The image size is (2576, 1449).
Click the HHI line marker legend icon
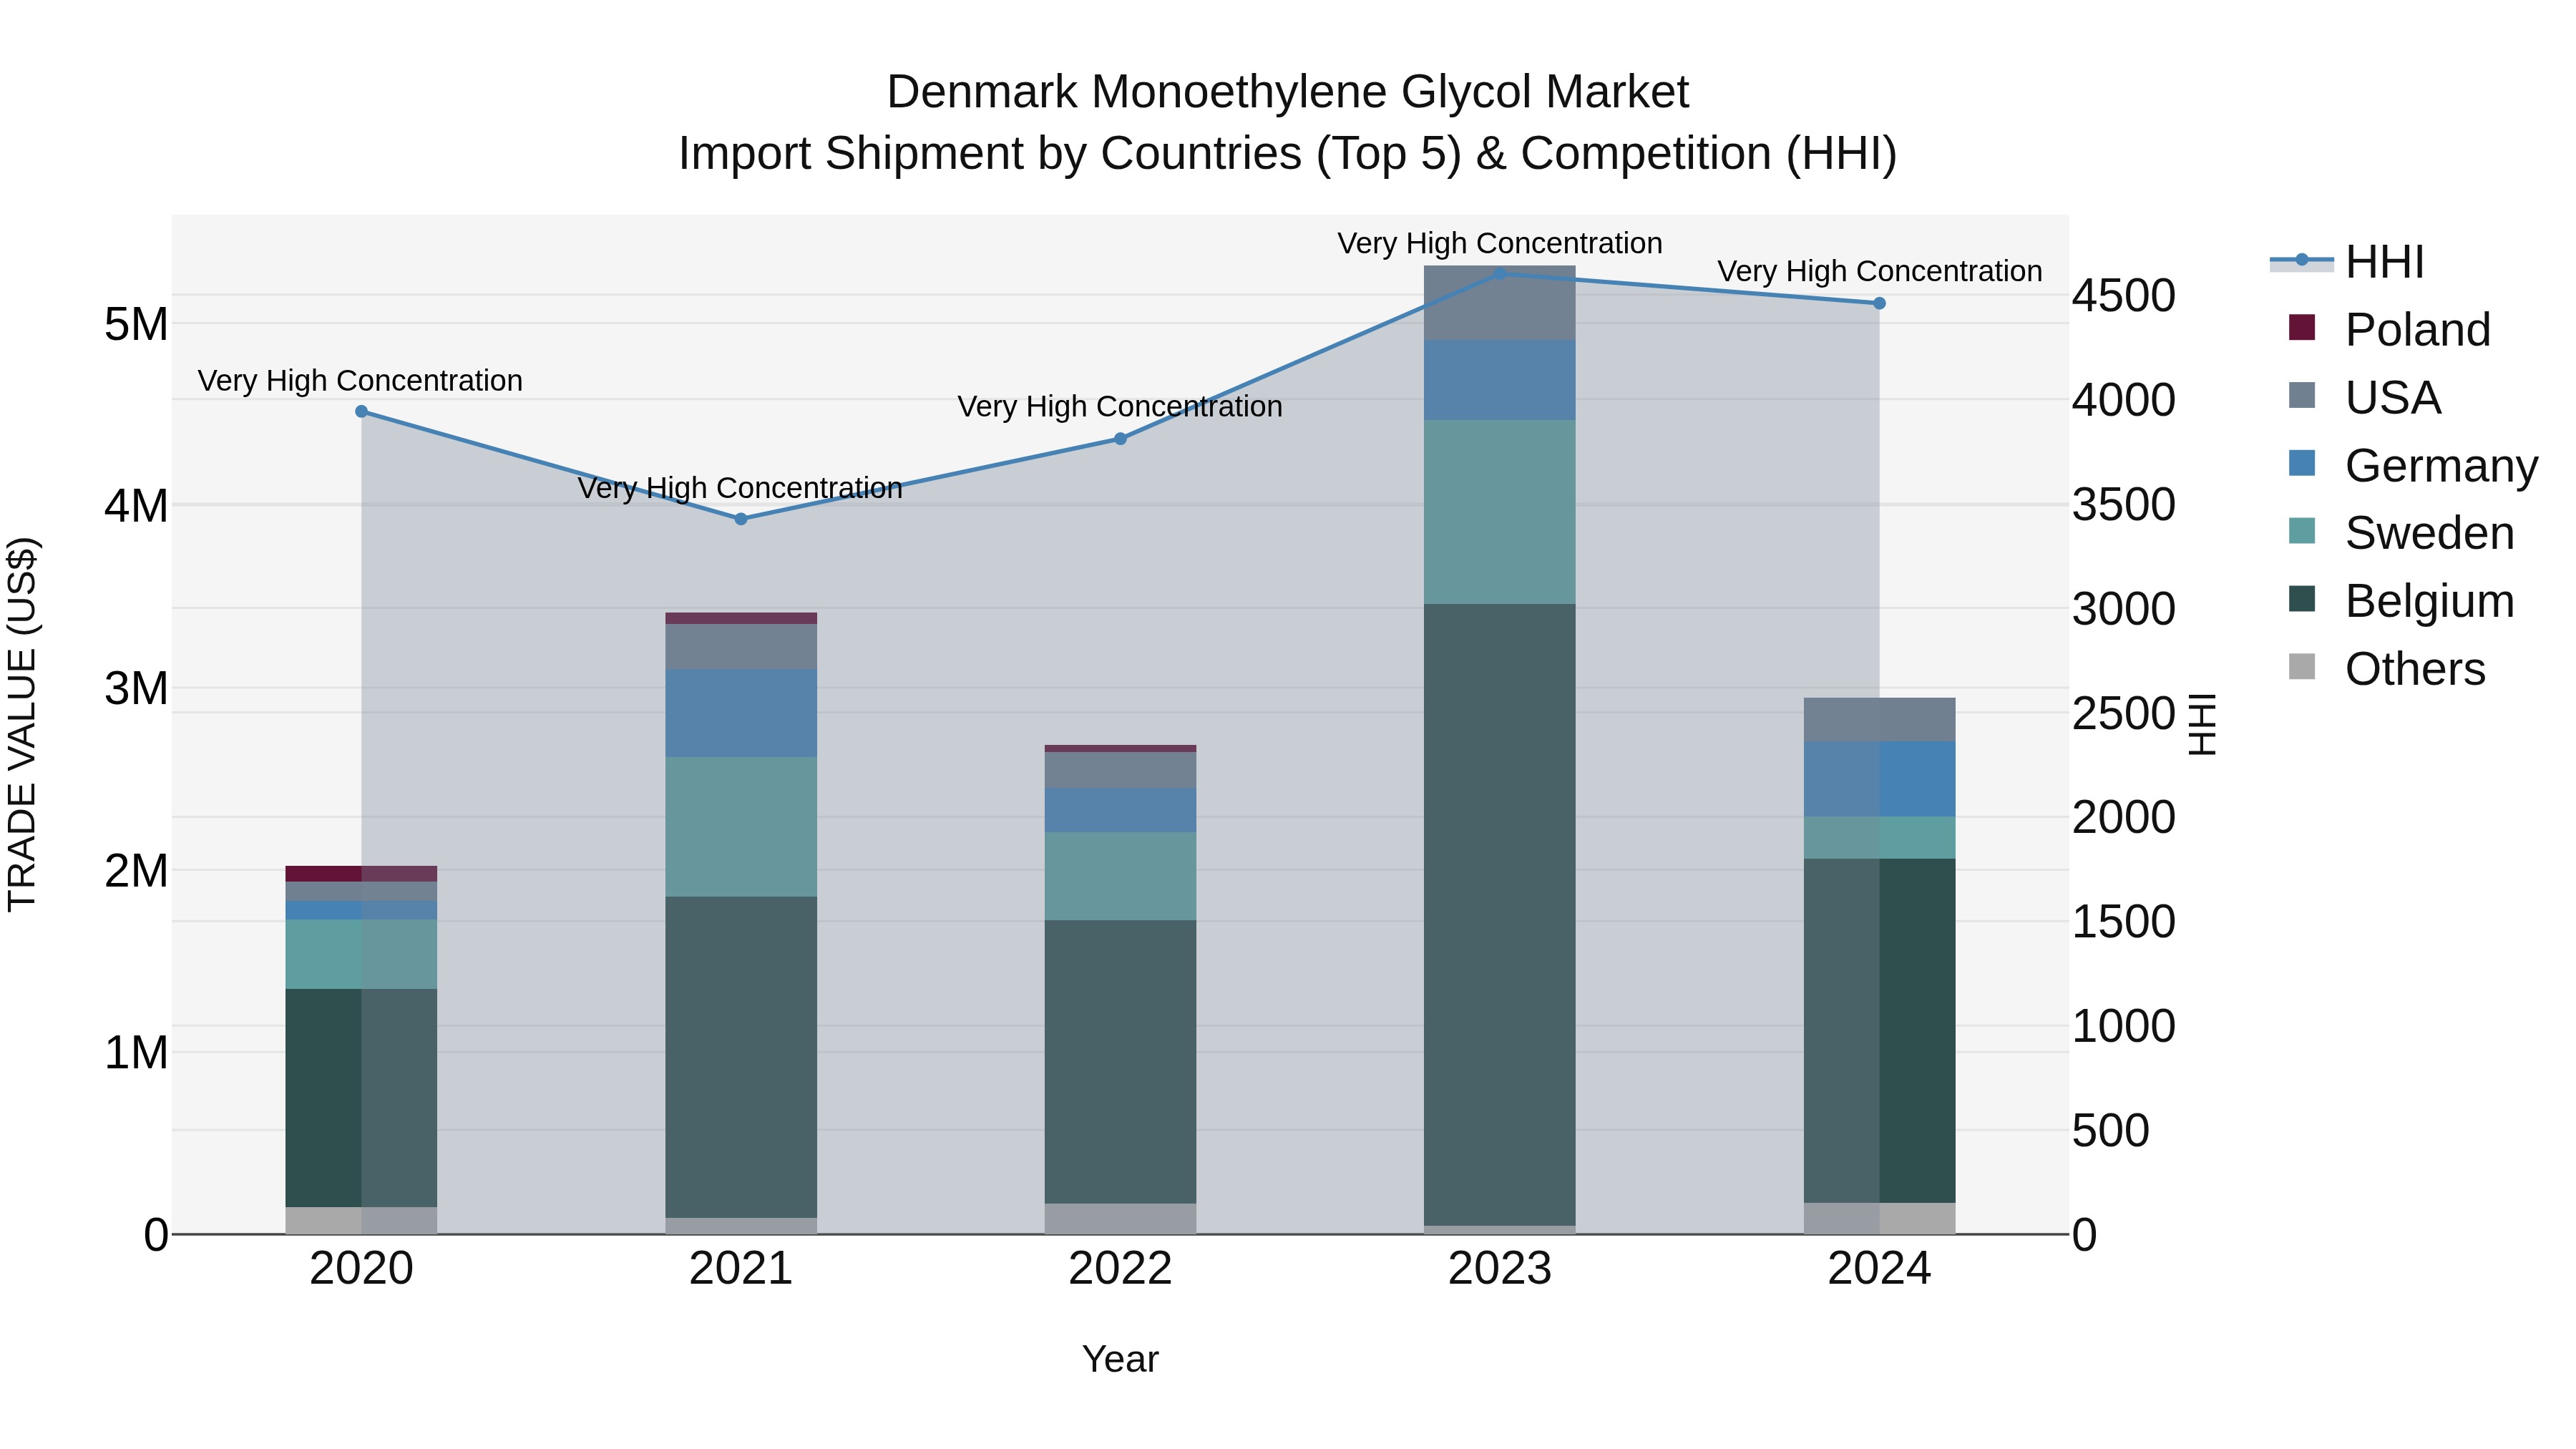(x=2302, y=261)
